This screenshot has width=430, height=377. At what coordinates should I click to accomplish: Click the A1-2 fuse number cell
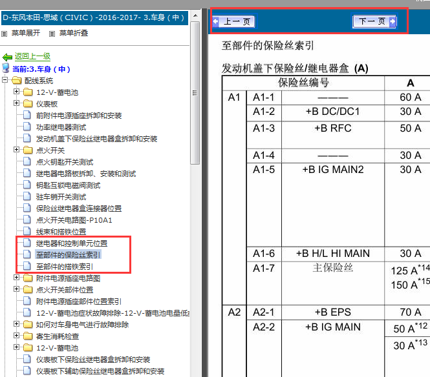[x=264, y=112]
